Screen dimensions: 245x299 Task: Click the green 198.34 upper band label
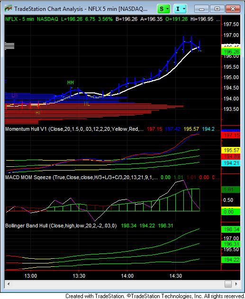pos(231,229)
